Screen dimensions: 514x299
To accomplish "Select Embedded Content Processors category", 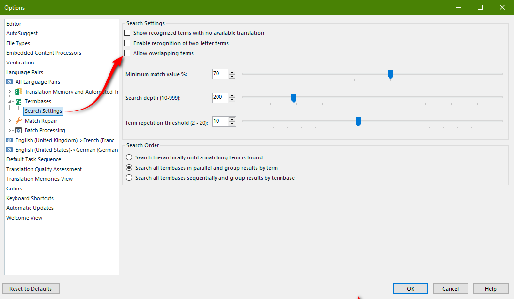I will 44,53.
